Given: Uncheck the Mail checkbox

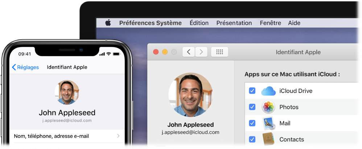Looking at the screenshot, I should [x=252, y=123].
